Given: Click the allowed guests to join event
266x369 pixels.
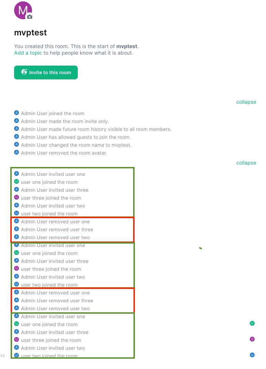Looking at the screenshot, I should coord(76,137).
